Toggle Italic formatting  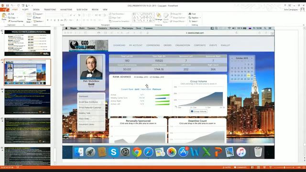pyautogui.click(x=51, y=20)
